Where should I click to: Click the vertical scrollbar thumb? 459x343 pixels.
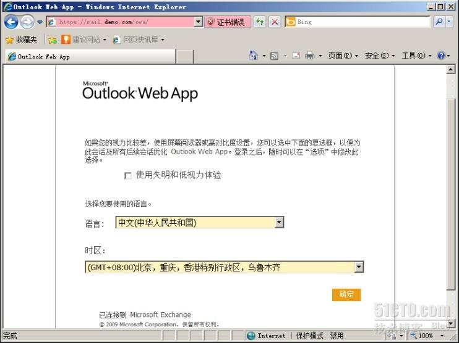(x=451, y=194)
